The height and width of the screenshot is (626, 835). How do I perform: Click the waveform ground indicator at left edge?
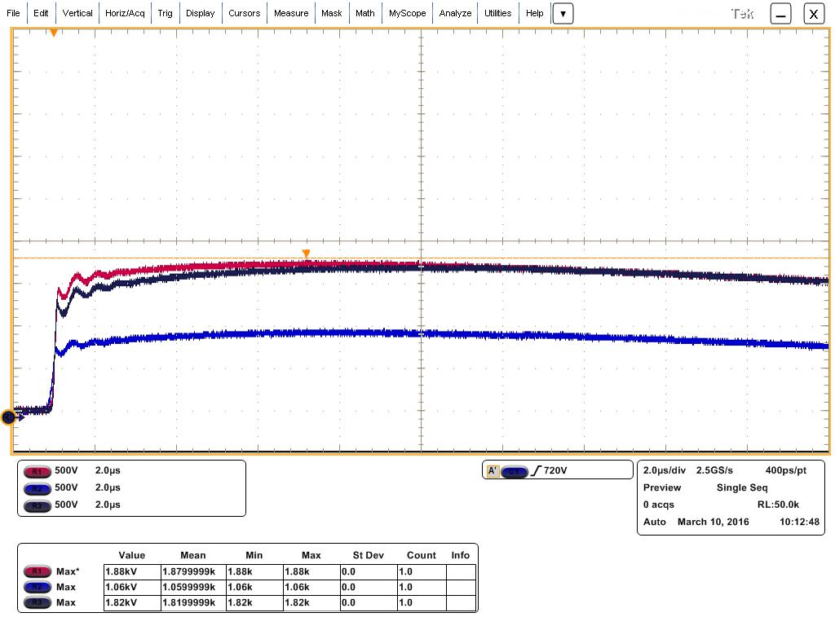pyautogui.click(x=9, y=417)
